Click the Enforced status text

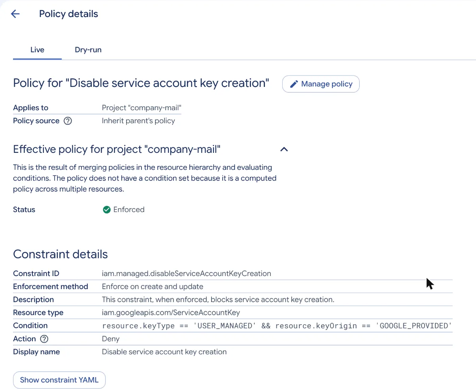[x=129, y=210]
